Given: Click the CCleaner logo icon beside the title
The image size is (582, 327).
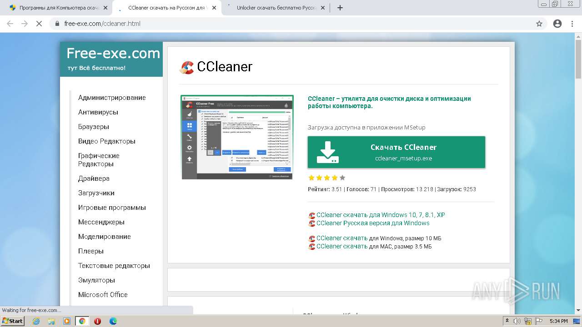Looking at the screenshot, I should (187, 67).
